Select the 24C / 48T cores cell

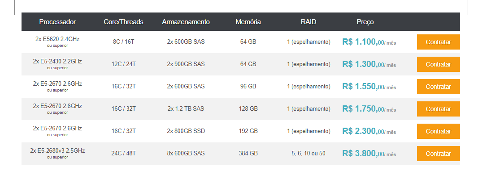pyautogui.click(x=123, y=154)
